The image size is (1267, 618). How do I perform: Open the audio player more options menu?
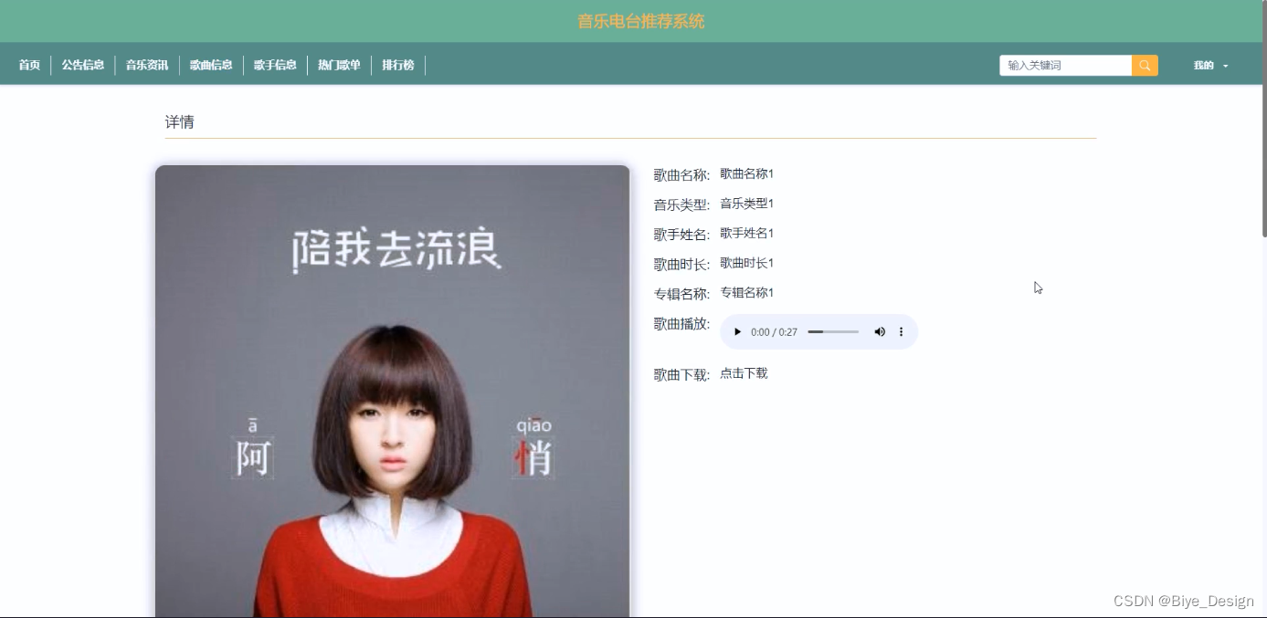point(901,332)
